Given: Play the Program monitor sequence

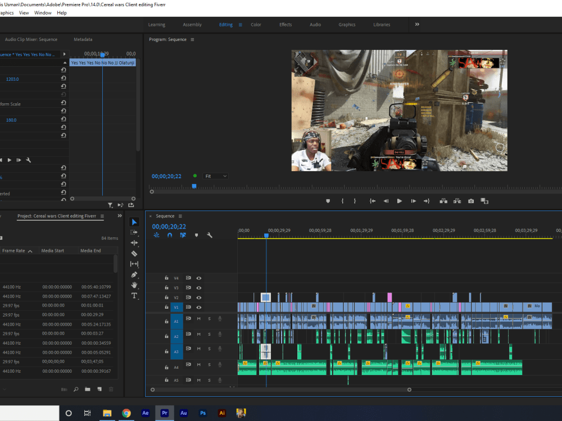Looking at the screenshot, I should pyautogui.click(x=399, y=201).
